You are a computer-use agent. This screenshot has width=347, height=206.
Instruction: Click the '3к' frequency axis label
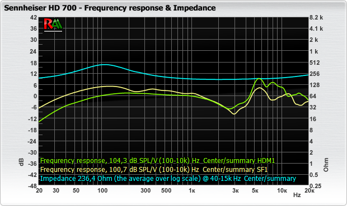pyautogui.click(x=236, y=190)
